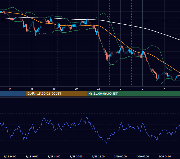180x159 pixels.
Task: Click the 3/28 22:00 date label
Action: (98, 156)
